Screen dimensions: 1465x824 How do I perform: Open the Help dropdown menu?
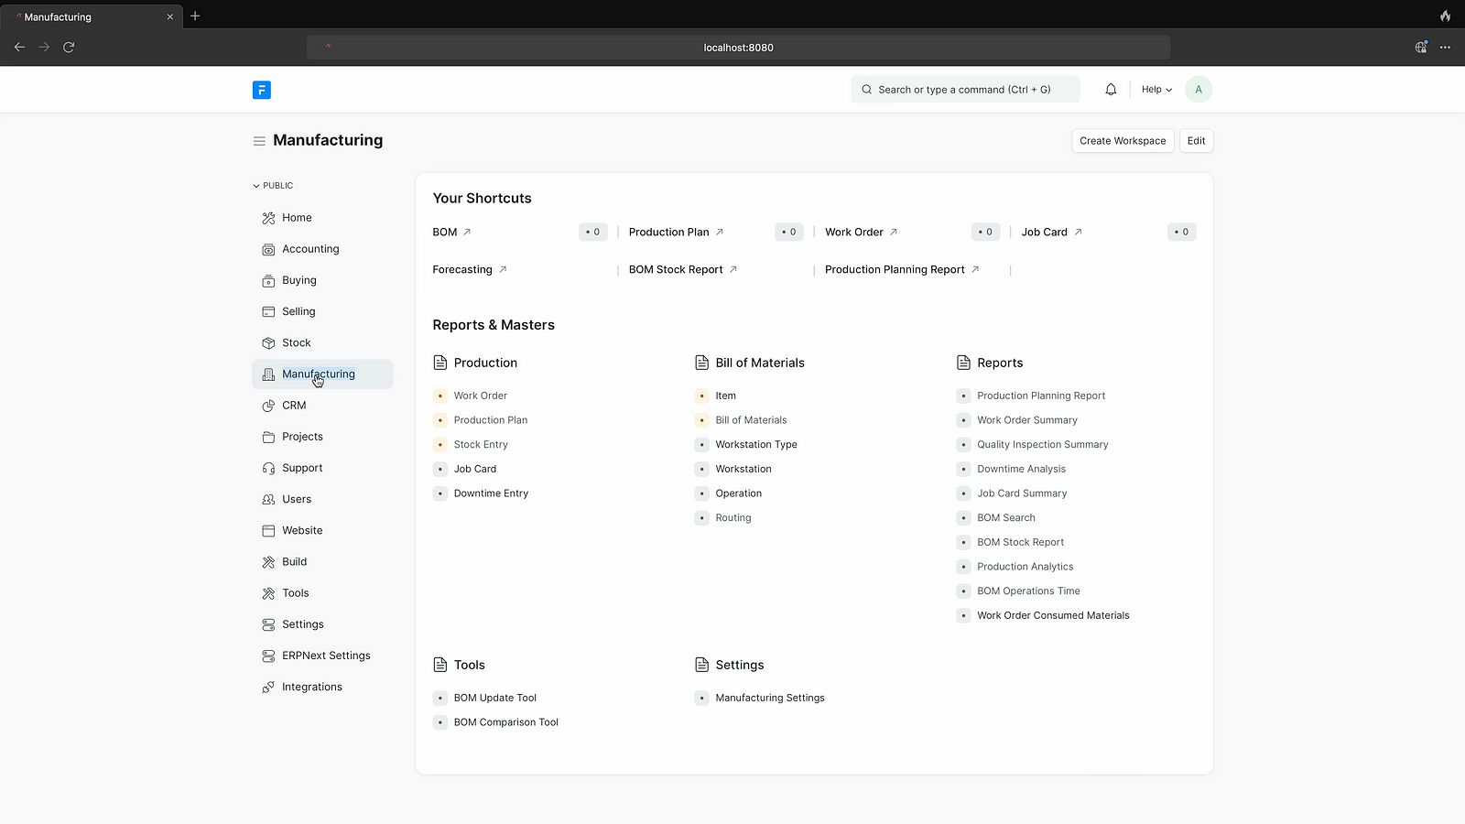click(x=1156, y=90)
